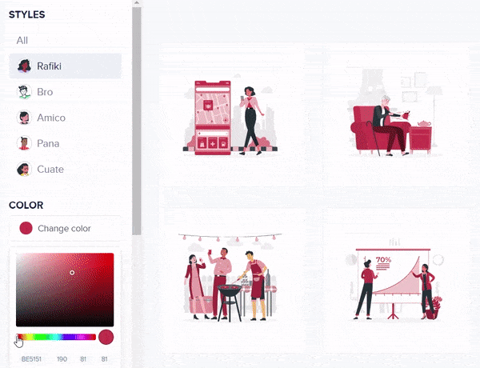Viewport: 480px width, 368px height.
Task: Choose the Bro style
Action: click(x=65, y=92)
